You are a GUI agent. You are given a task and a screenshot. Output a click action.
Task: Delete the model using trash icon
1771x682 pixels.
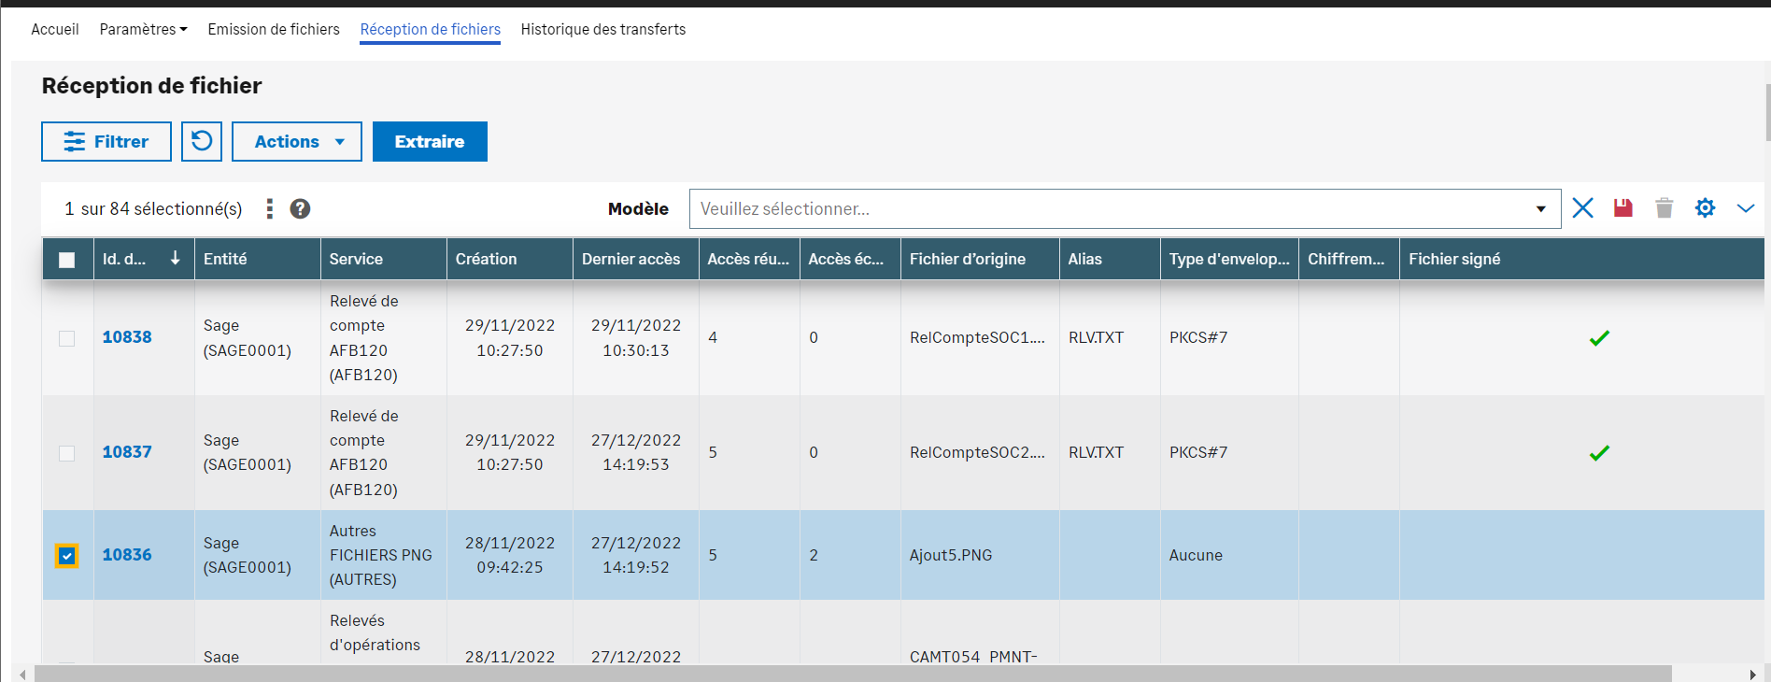[1664, 208]
